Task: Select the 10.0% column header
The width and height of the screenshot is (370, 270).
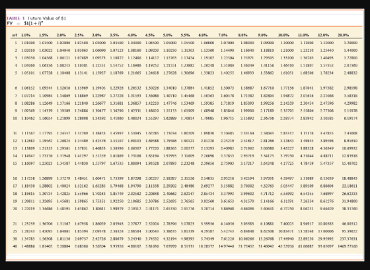Action: point(283,35)
